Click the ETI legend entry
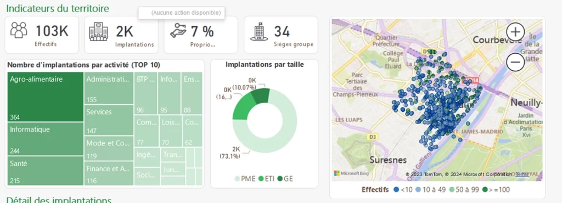Viewport: 562px width, 203px height. click(x=266, y=179)
